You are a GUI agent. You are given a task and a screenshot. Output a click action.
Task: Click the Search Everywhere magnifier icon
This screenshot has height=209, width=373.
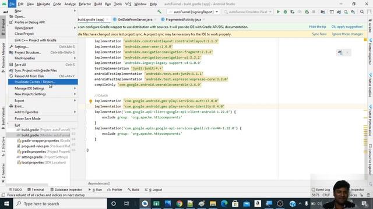pos(362,12)
